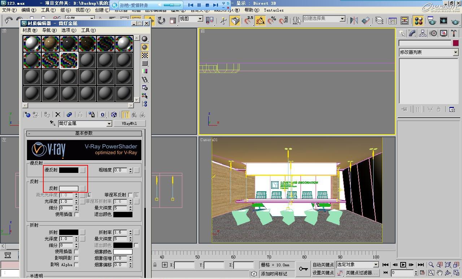Toggle the L lock button beside 高光光泽度
Viewport: 462px width, 279px height.
click(89, 195)
